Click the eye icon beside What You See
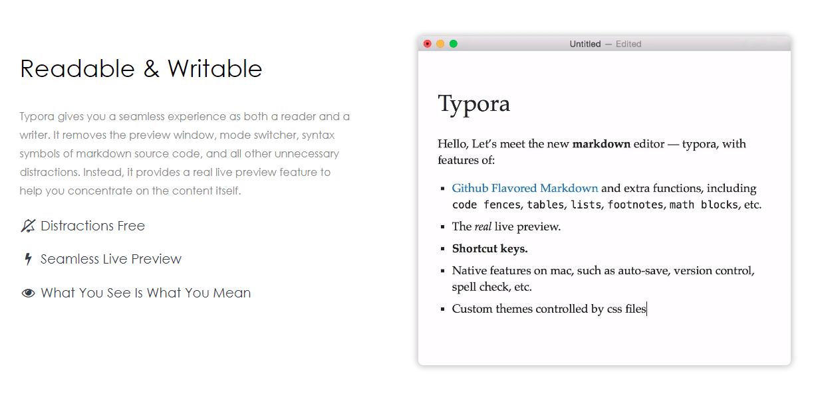The image size is (814, 409). coord(28,293)
